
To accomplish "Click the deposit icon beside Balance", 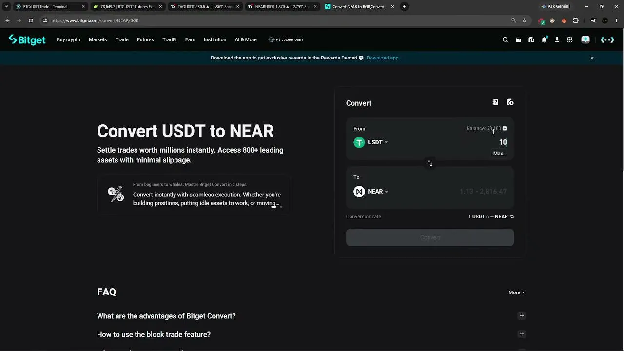I will pos(505,129).
